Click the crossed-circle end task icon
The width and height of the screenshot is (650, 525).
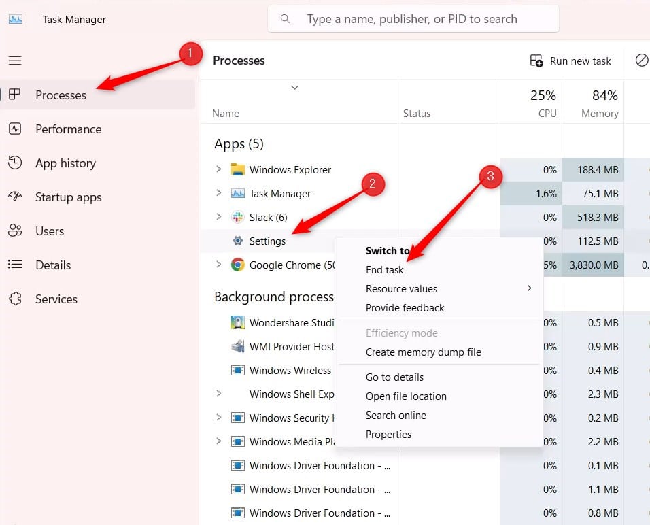pos(642,60)
